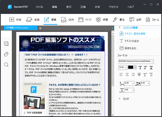The height and width of the screenshot is (117, 162).
Task: Choose 画像を追加 option
Action: (128, 48)
